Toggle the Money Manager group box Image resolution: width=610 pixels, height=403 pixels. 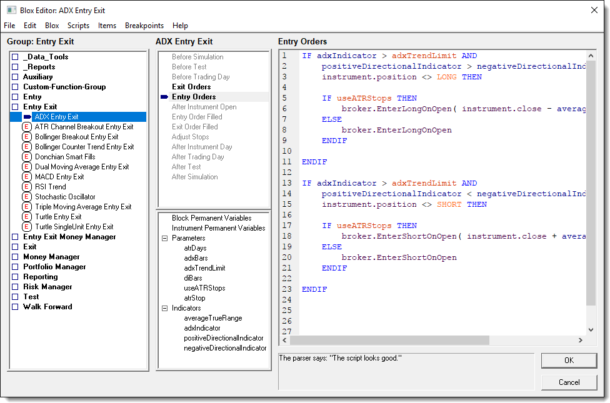pyautogui.click(x=15, y=257)
